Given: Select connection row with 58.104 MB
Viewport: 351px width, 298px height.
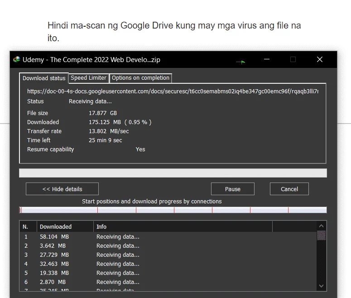Looking at the screenshot, I should click(168, 237).
